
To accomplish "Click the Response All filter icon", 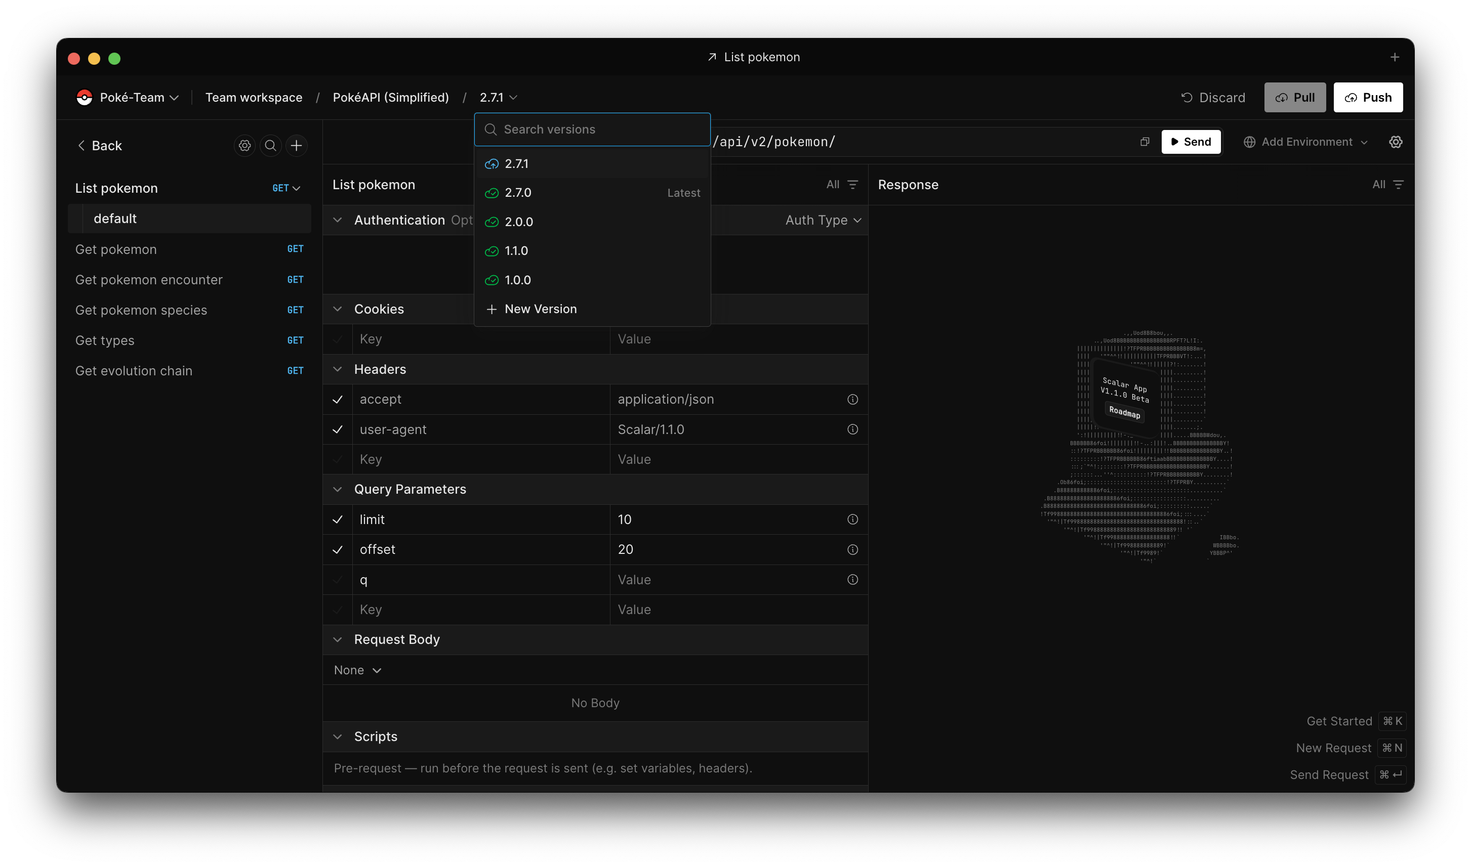I will [1398, 185].
